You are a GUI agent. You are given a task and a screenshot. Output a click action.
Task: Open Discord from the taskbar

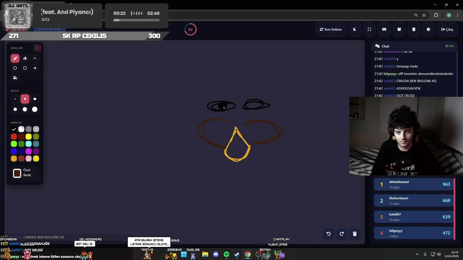(216, 255)
